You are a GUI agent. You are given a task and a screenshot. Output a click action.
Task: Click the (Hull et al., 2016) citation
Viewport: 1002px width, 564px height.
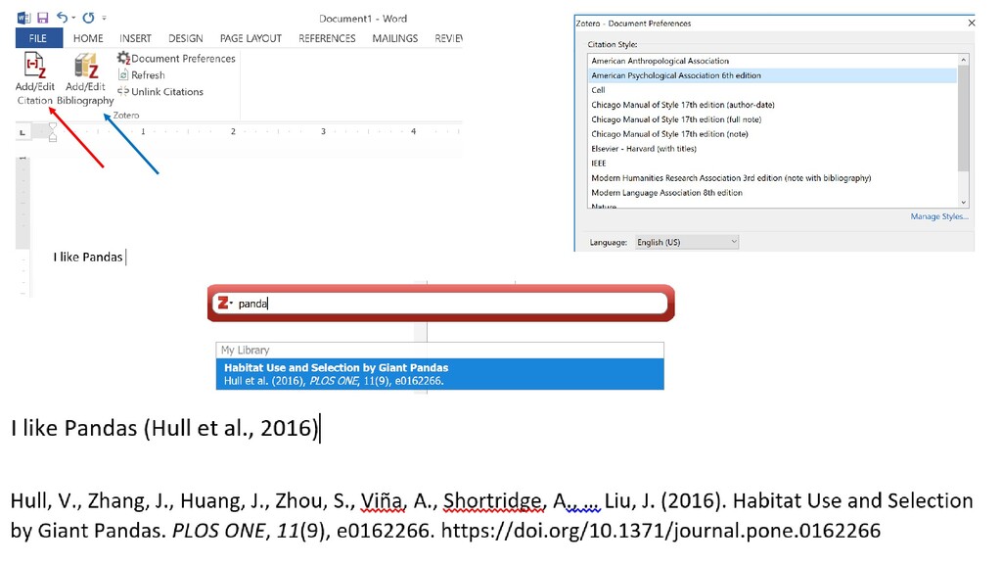pos(231,428)
